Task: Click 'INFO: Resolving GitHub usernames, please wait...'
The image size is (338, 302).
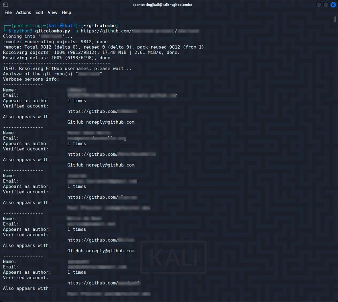Action: click(67, 69)
